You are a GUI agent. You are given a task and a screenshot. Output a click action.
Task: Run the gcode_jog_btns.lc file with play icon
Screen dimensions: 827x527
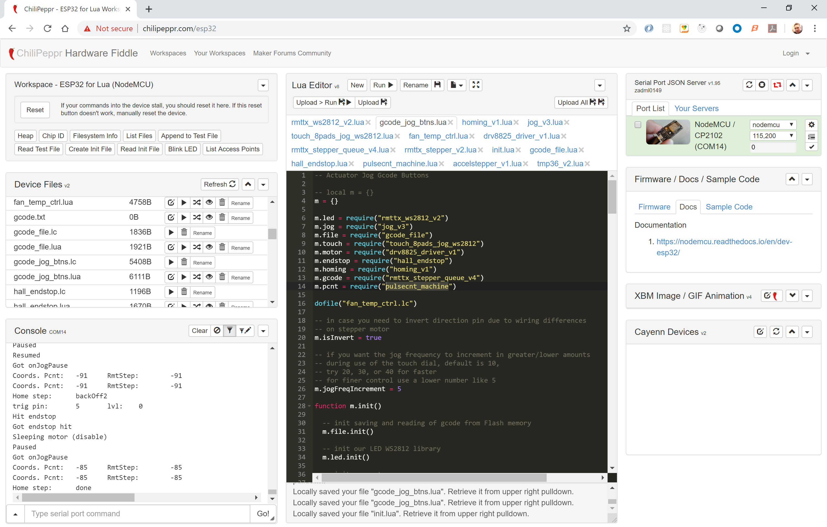171,262
